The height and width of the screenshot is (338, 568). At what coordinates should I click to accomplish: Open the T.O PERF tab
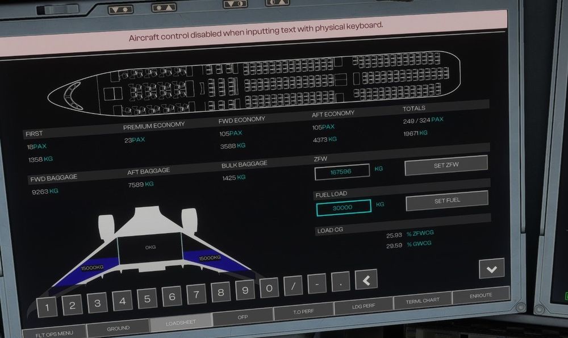(x=303, y=311)
